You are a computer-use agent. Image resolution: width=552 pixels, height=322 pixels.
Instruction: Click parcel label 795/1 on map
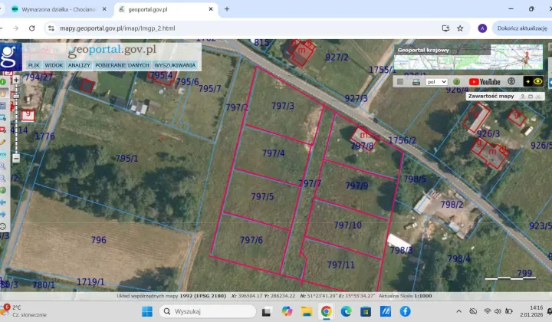coord(127,159)
